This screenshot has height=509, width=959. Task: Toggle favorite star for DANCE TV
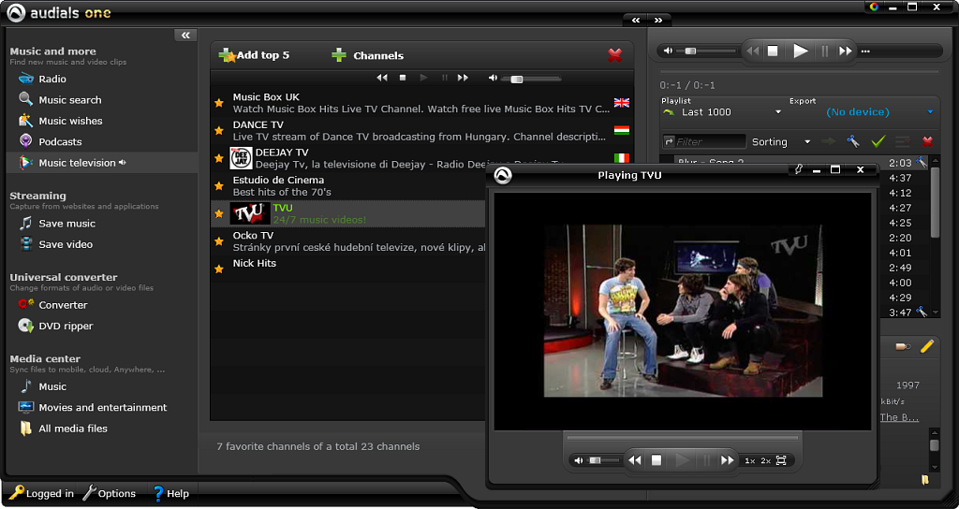pyautogui.click(x=219, y=130)
